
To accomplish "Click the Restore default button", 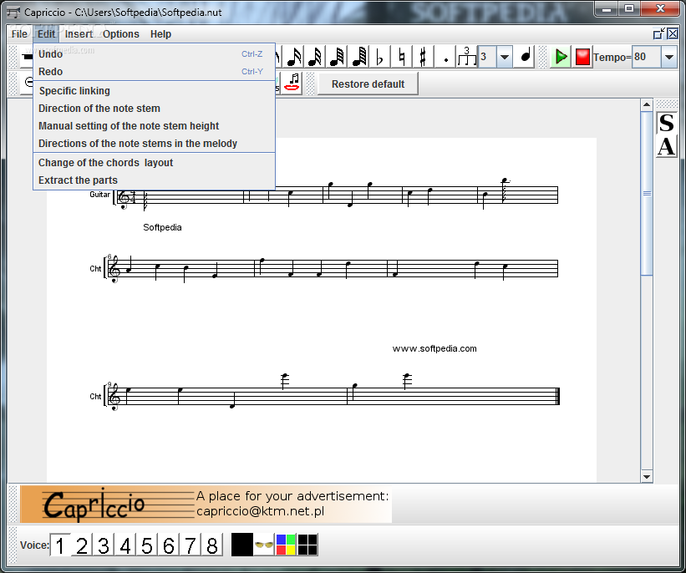I will (368, 84).
